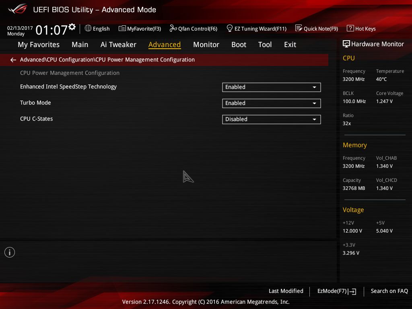Click Search on FAQ

click(389, 291)
